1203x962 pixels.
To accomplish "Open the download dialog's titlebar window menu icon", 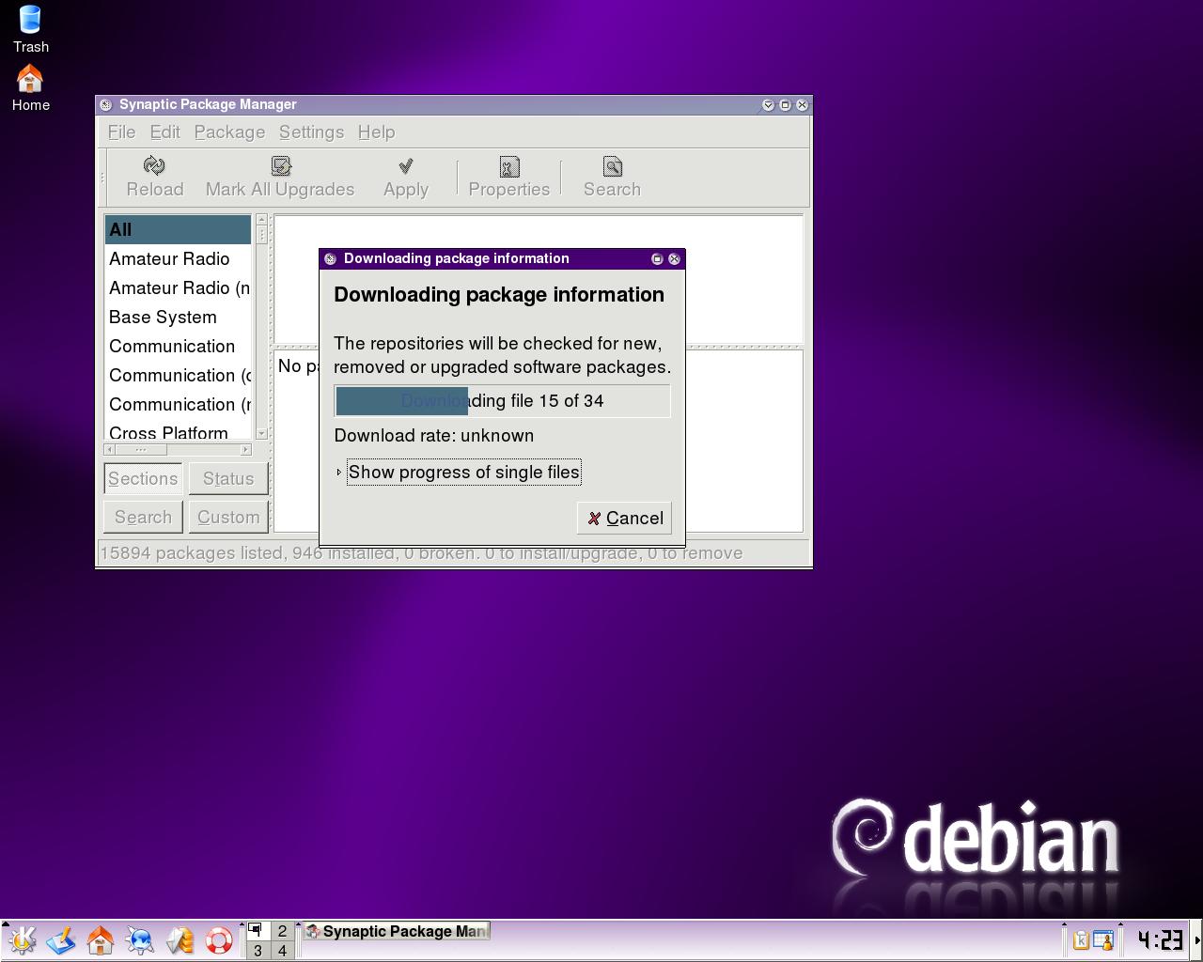I will click(330, 259).
